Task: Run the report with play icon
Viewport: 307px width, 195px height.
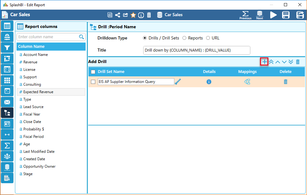Action: pos(273,15)
